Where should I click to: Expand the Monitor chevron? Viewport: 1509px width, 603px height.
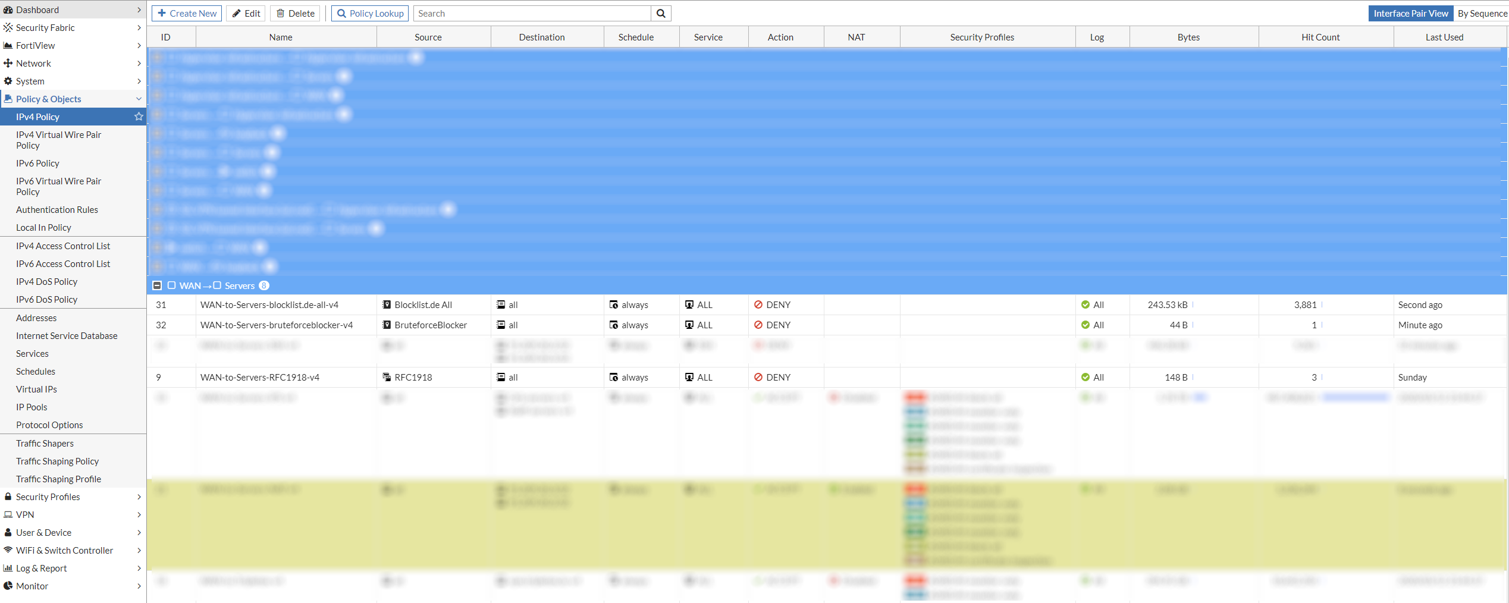pos(139,586)
